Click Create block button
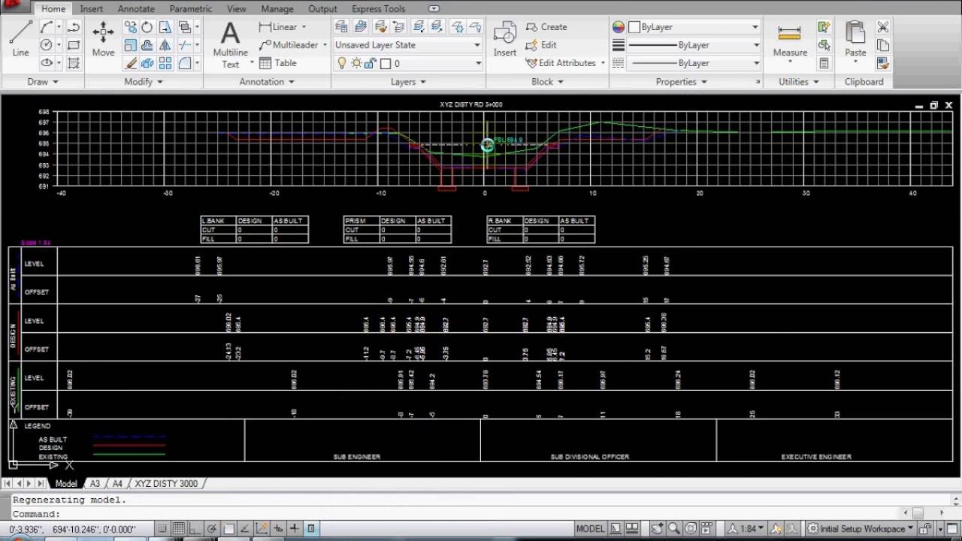Screen dimensions: 962x541 [x=546, y=27]
